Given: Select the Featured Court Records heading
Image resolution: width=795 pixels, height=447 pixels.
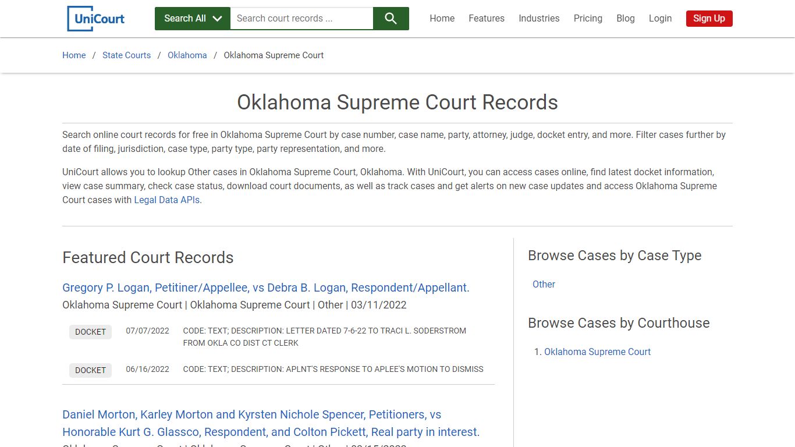Looking at the screenshot, I should click(148, 257).
